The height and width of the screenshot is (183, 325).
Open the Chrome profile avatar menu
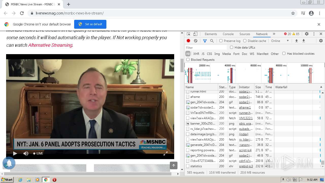click(x=311, y=13)
